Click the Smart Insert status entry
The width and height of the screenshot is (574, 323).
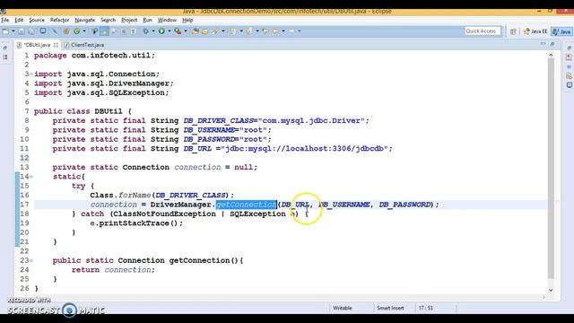coord(390,308)
